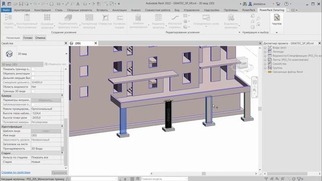Click the 3D view horizontal scrollbar thumb
The height and width of the screenshot is (181, 322).
[x=204, y=173]
